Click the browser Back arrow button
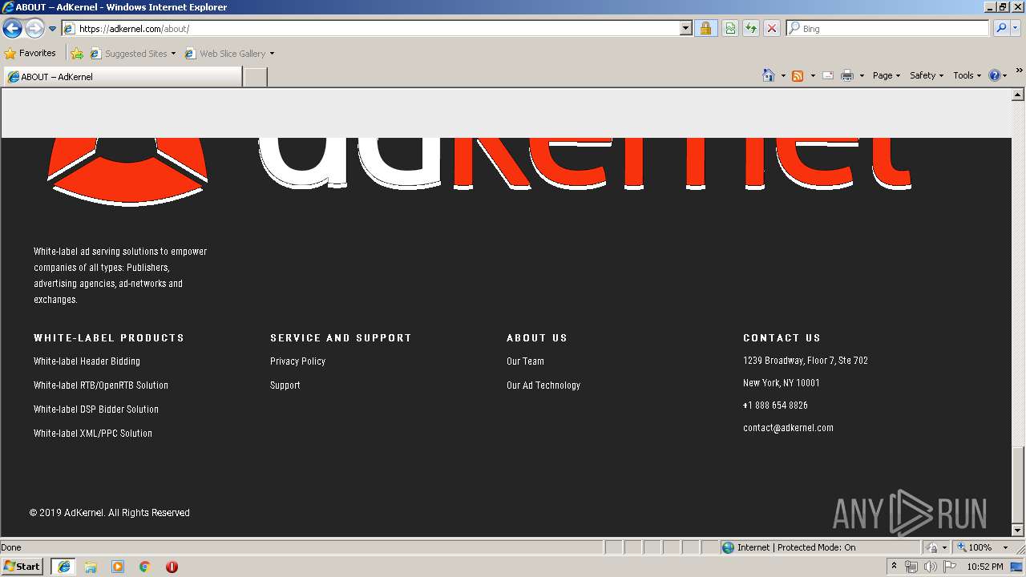Screen dimensions: 1026x577 click(x=13, y=29)
